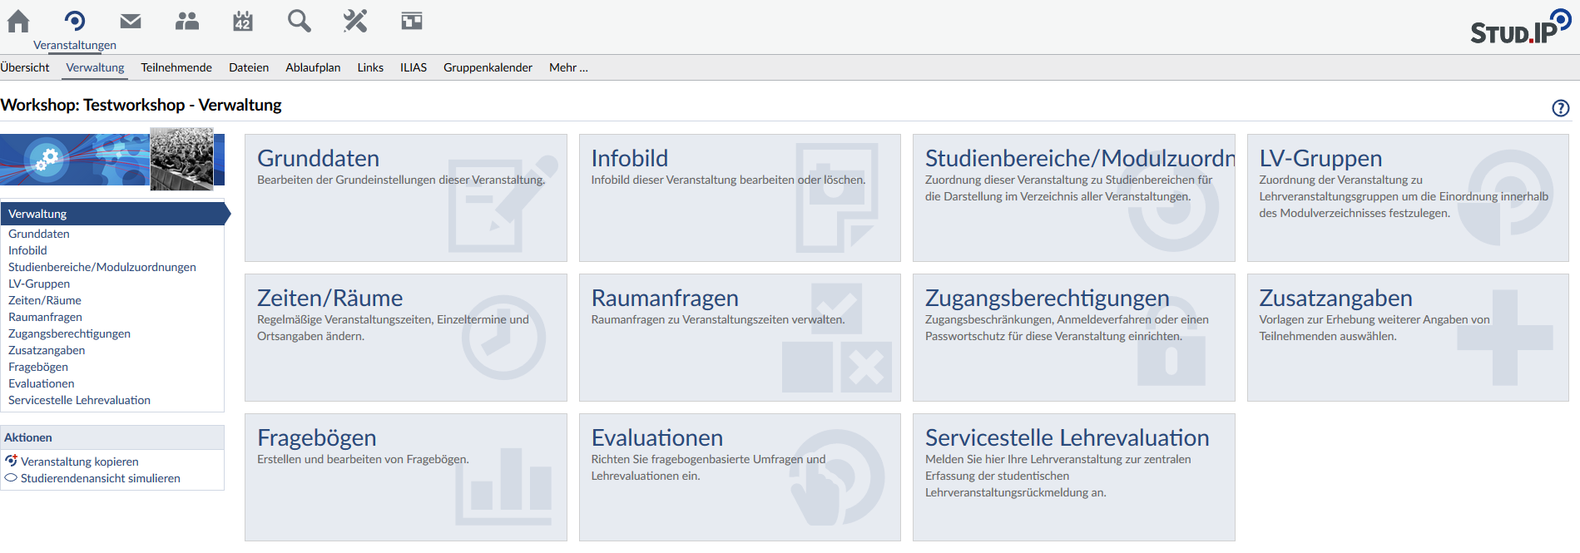The width and height of the screenshot is (1580, 553).
Task: Click the home Start icon
Action: pyautogui.click(x=18, y=21)
